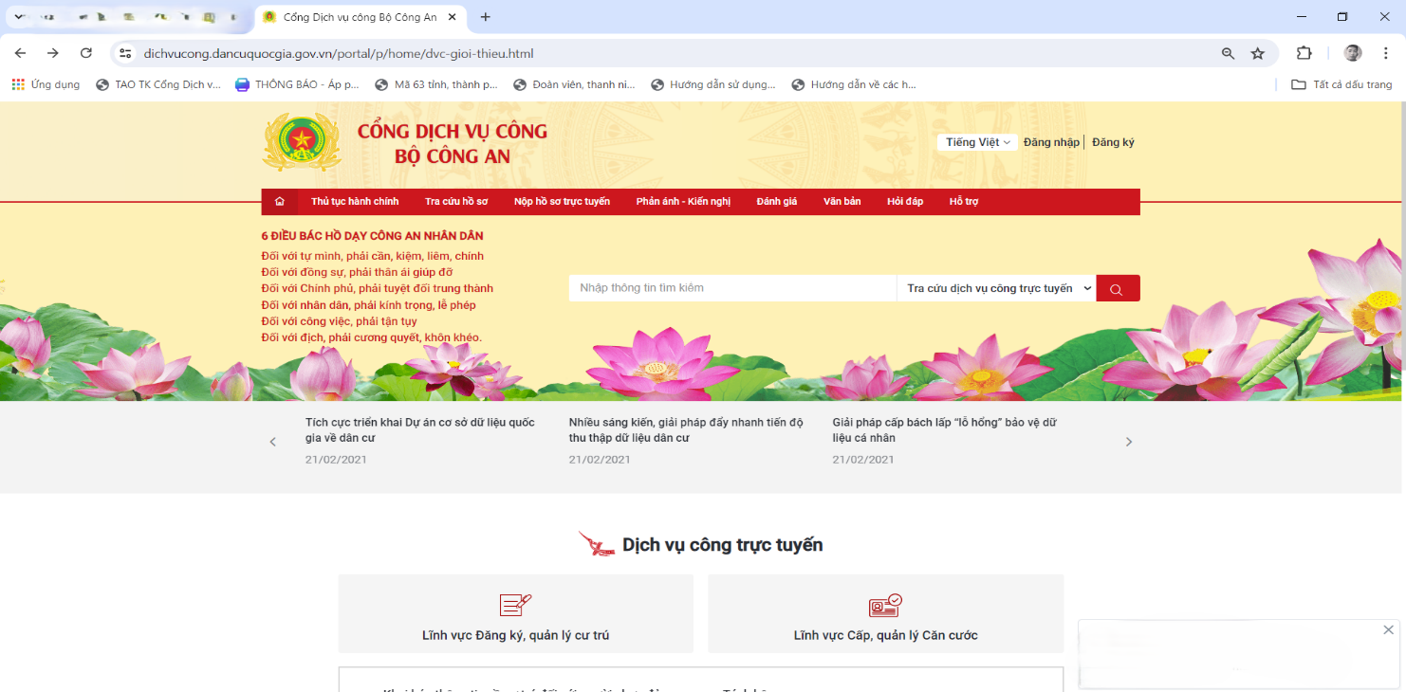Open Phản ánh - Kiến nghị menu
Viewport: 1406px width, 692px height.
point(683,202)
